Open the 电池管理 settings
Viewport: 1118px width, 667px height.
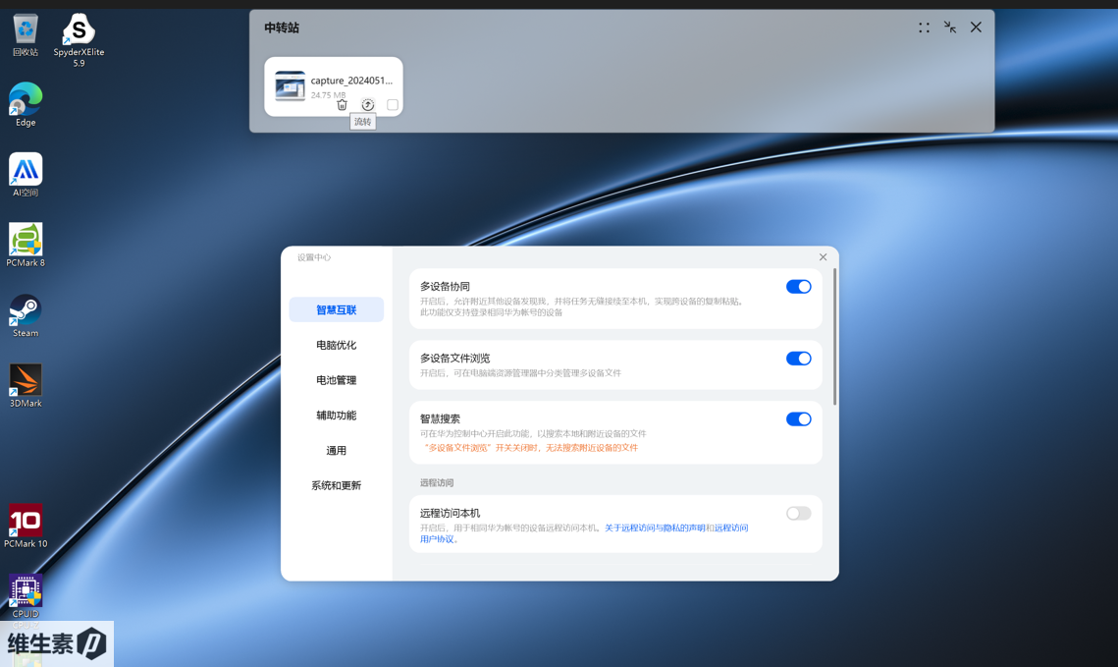[x=336, y=380]
